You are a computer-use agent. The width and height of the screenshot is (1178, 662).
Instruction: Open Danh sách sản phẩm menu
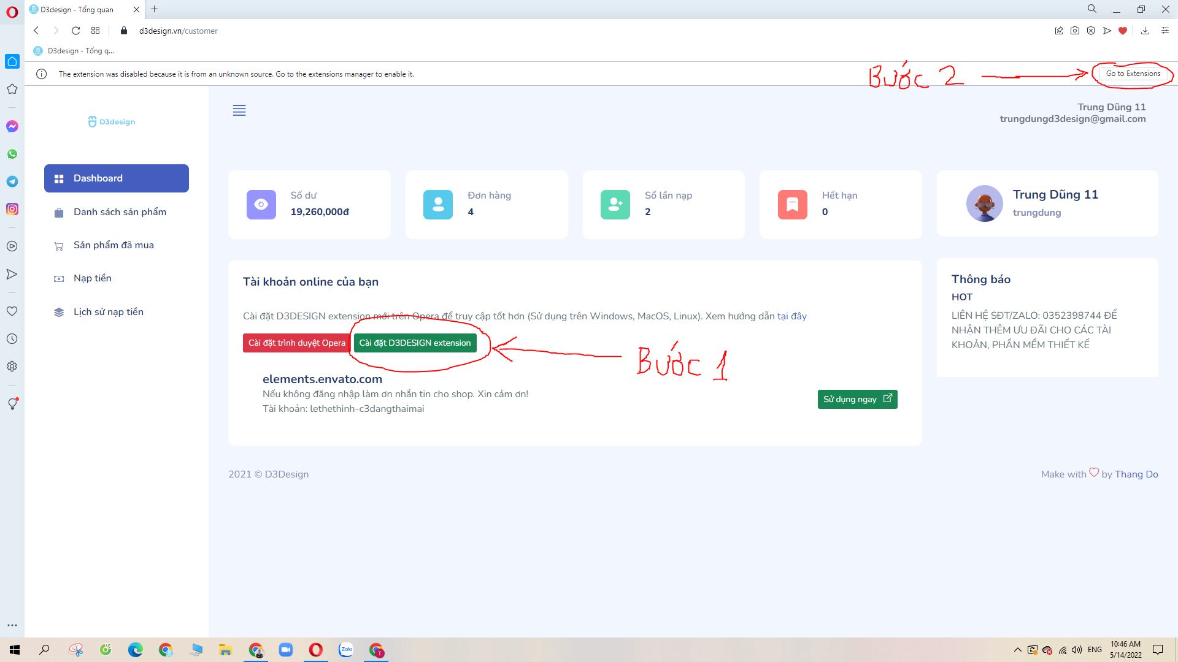click(117, 212)
